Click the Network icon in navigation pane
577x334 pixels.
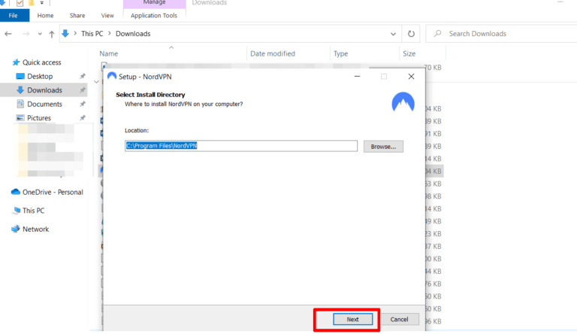coord(15,229)
